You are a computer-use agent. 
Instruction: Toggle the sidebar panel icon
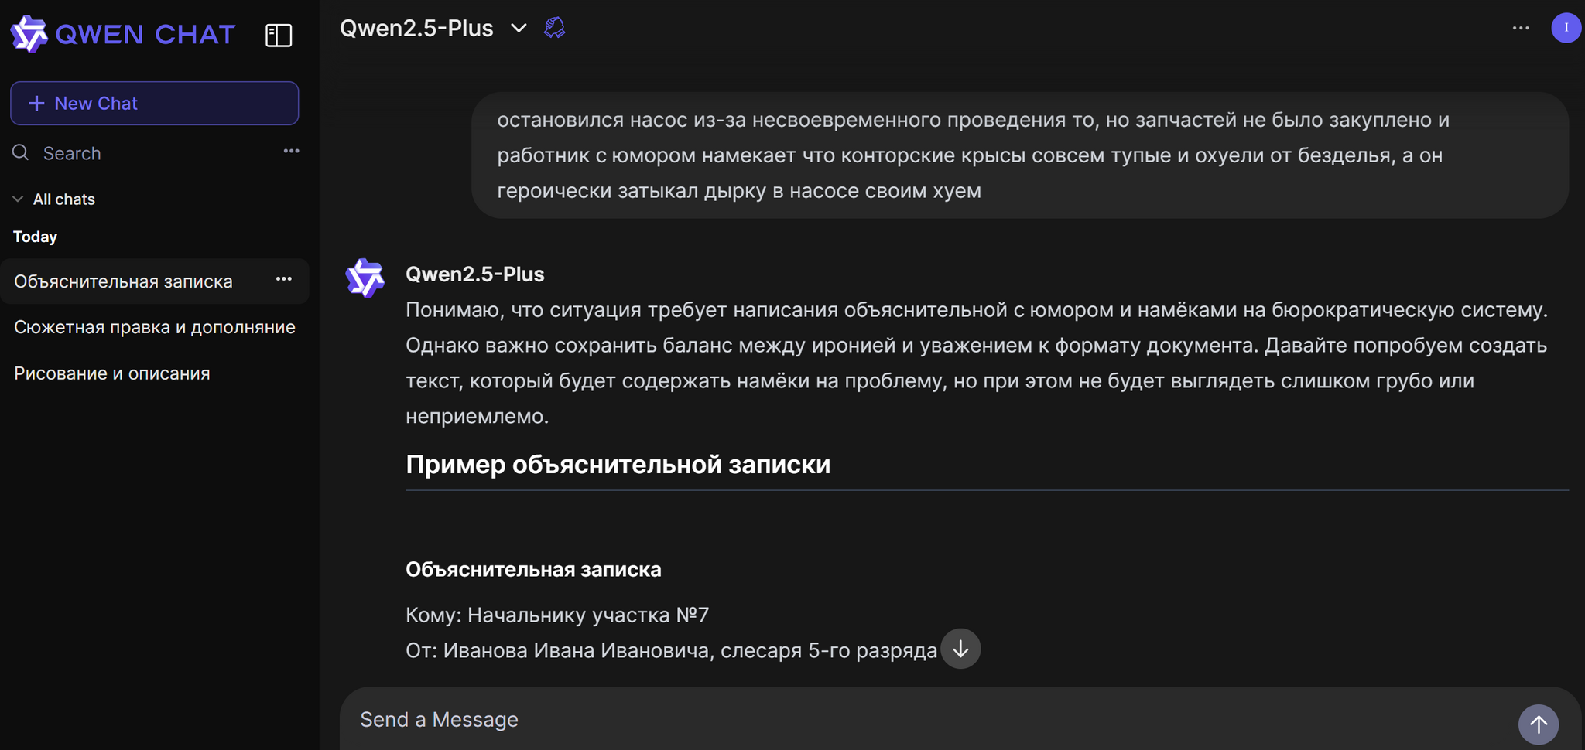[279, 35]
